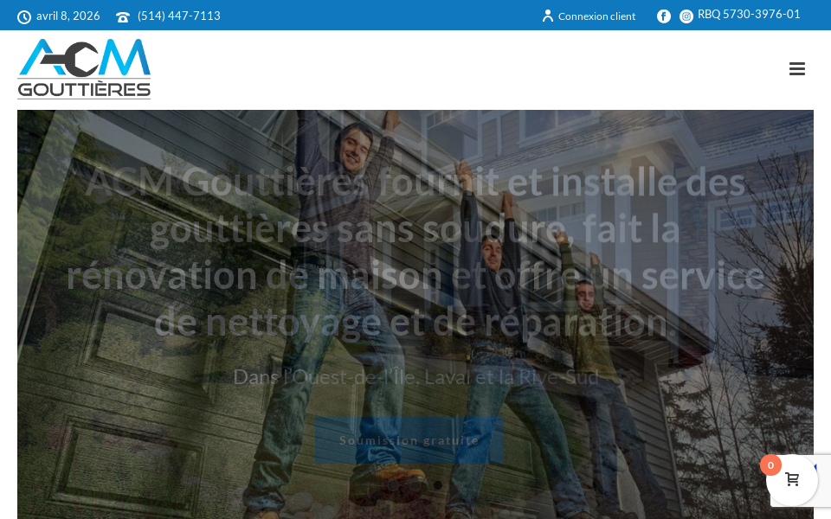Viewport: 831px width, 519px height.
Task: Select the second slider pagination dot
Action: click(415, 485)
